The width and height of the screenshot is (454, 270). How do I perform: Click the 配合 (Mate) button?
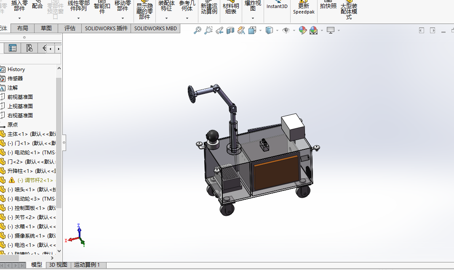coord(37,6)
